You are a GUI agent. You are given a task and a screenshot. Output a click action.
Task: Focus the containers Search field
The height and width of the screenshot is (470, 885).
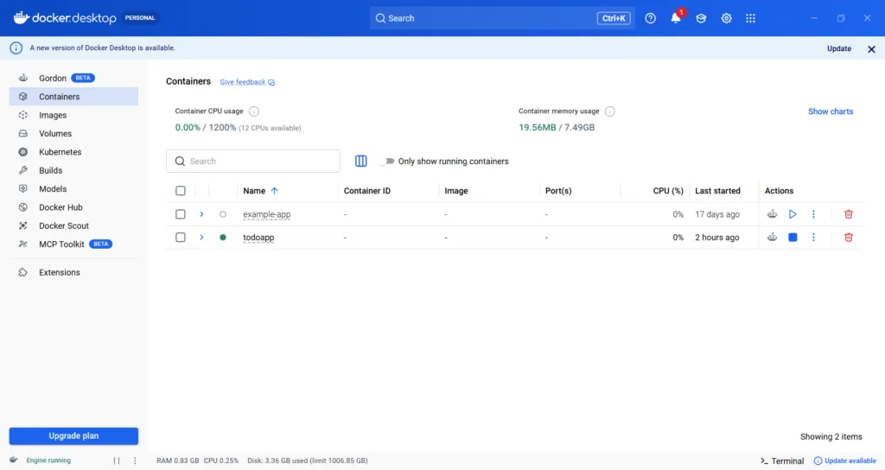[x=253, y=162]
